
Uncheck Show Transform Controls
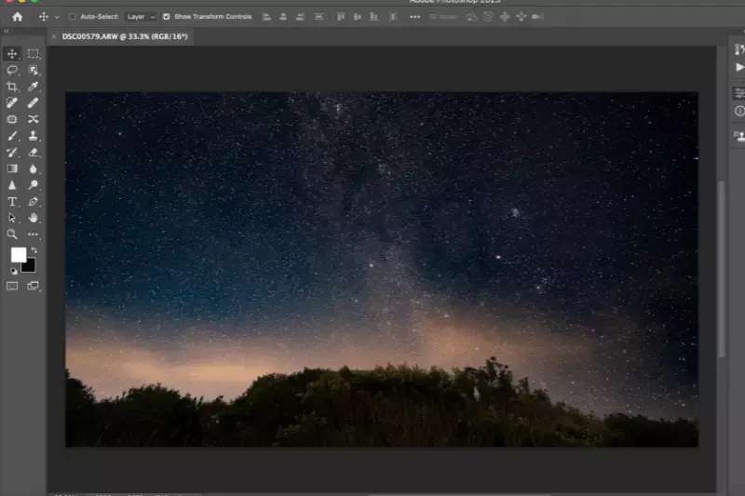tap(167, 17)
